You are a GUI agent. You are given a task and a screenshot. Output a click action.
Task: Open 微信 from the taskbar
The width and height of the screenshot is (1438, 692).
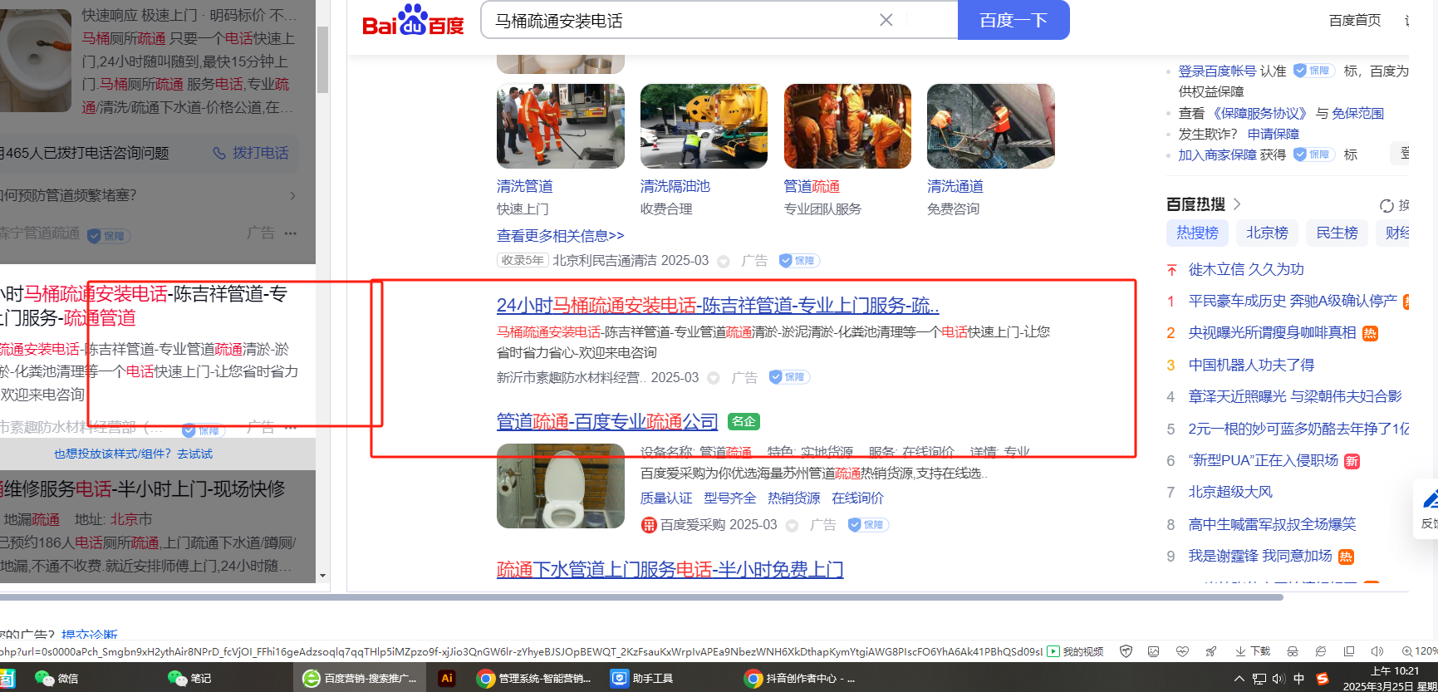click(56, 678)
